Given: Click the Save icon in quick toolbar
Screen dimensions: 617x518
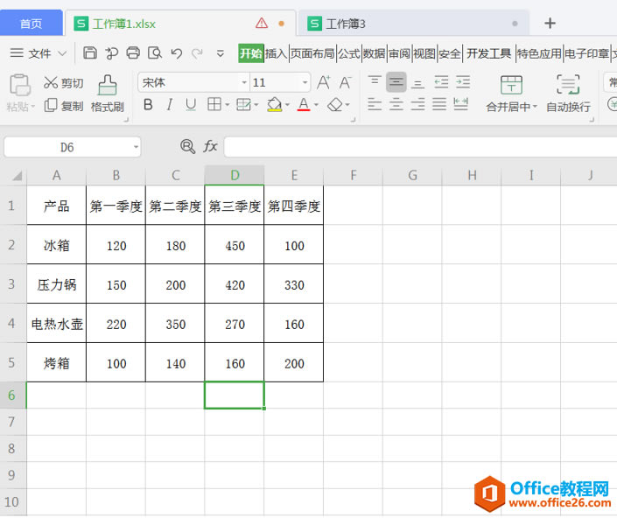Looking at the screenshot, I should 90,53.
